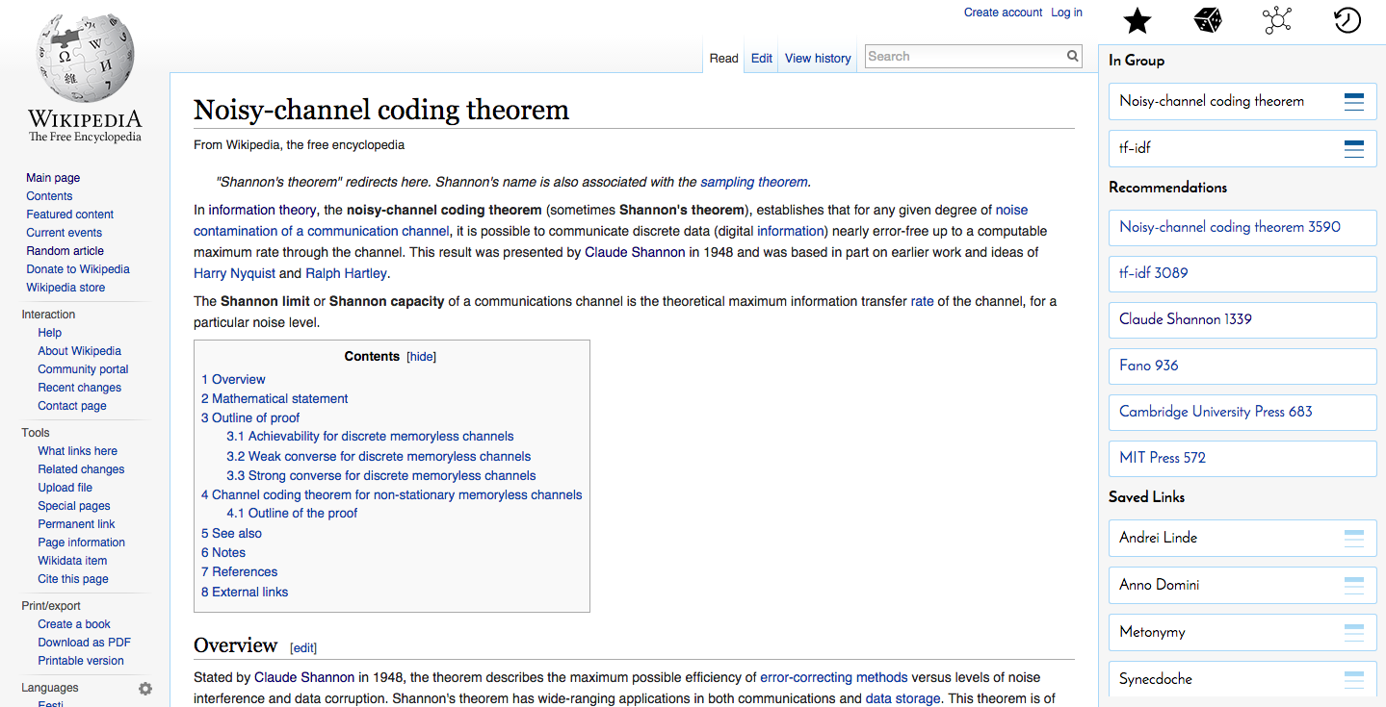Open the network graph icon
This screenshot has height=707, width=1386.
(x=1277, y=19)
